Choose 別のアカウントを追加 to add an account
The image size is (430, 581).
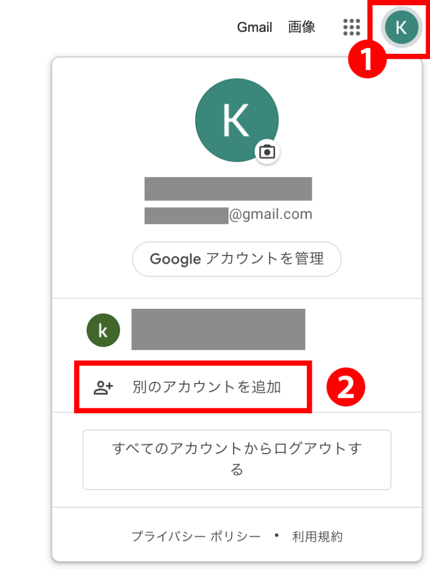point(206,387)
